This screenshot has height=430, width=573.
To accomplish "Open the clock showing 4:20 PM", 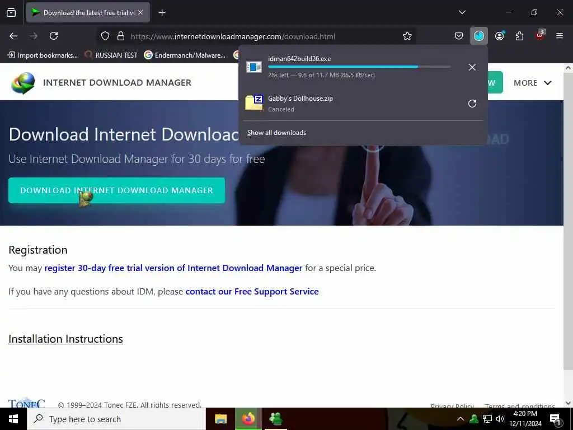I will [x=525, y=419].
